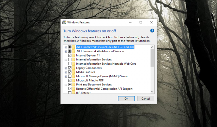Enable Internet Information Services Hostable Web Core checkbox
217x127 pixels.
(70, 64)
